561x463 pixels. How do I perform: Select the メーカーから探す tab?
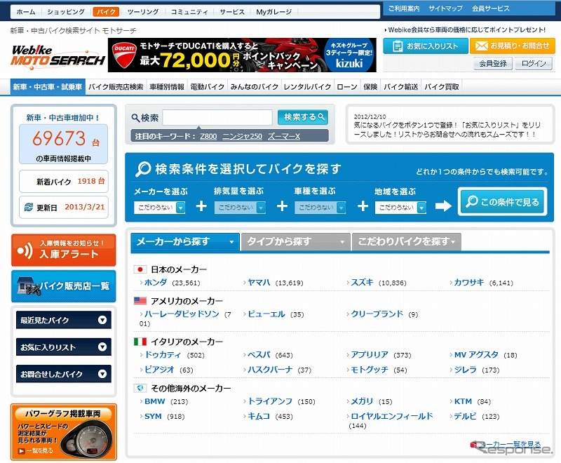pos(185,242)
